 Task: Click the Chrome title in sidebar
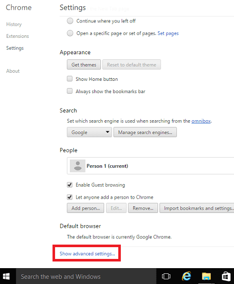tap(19, 8)
